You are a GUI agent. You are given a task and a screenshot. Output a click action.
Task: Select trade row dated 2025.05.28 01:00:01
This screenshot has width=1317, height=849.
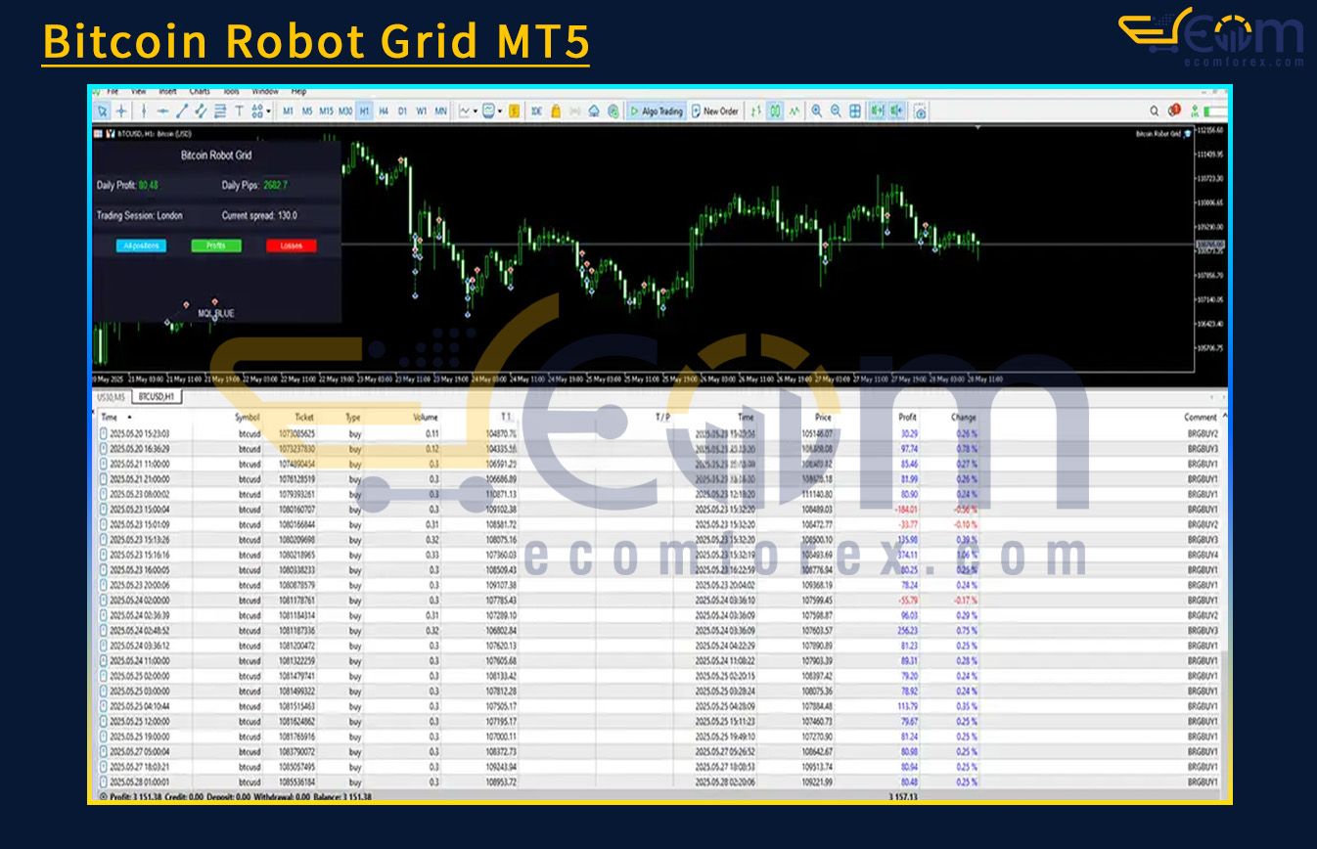click(659, 782)
